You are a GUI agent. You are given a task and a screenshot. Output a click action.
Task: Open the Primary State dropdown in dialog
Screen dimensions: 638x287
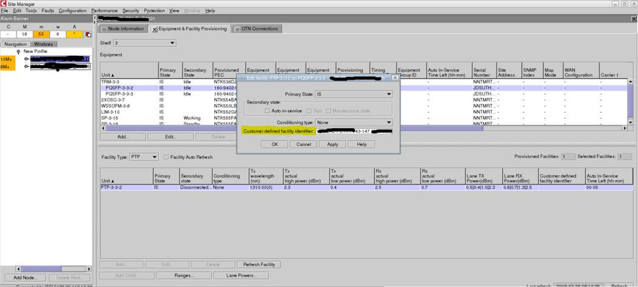tap(354, 94)
